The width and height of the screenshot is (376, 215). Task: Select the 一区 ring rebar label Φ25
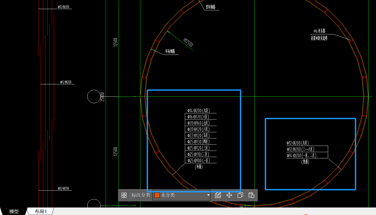click(198, 160)
